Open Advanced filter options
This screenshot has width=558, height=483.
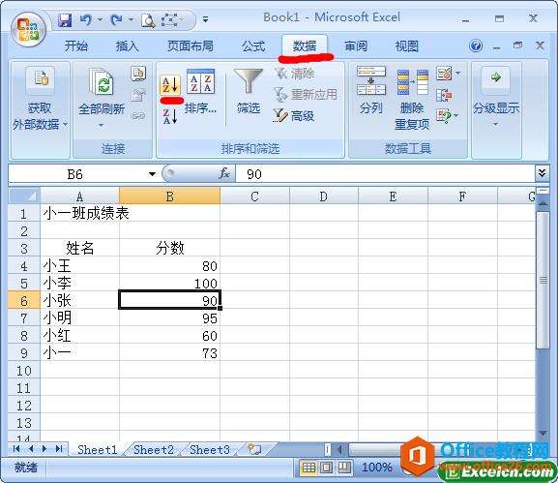[294, 116]
